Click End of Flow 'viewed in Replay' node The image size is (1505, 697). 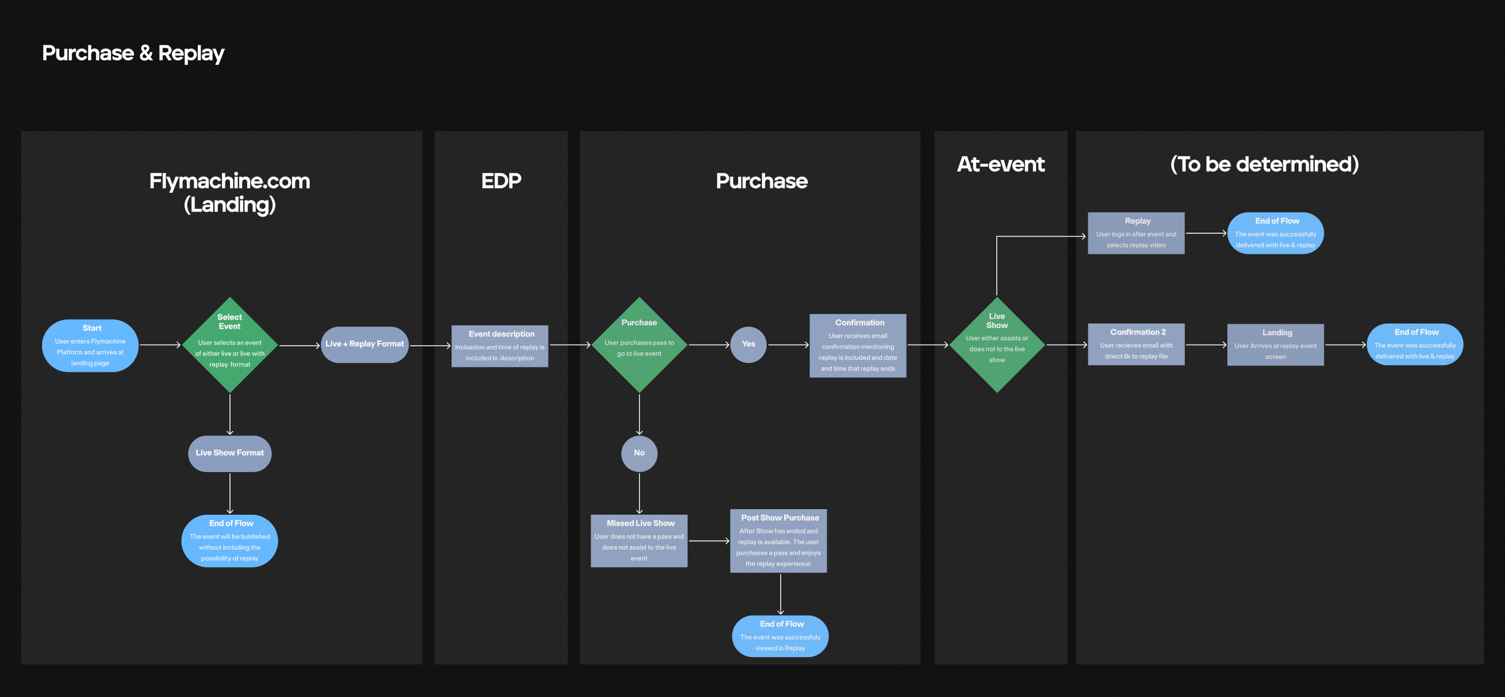point(780,636)
